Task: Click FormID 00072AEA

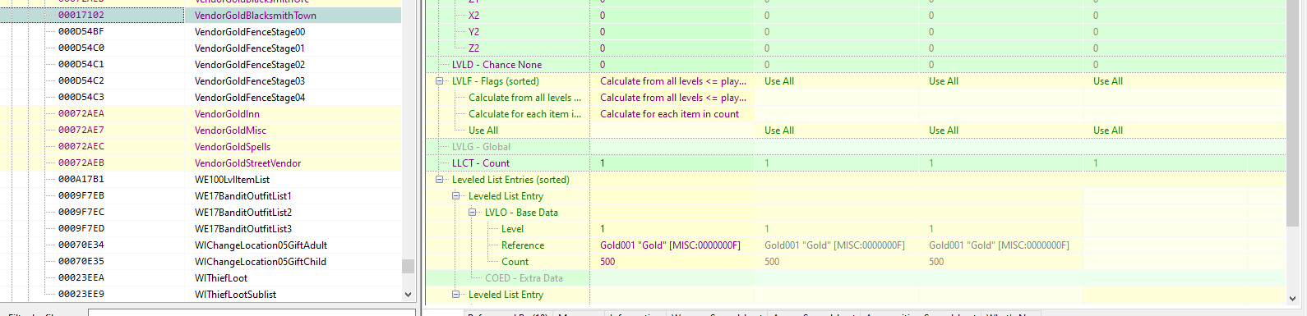Action: 81,113
